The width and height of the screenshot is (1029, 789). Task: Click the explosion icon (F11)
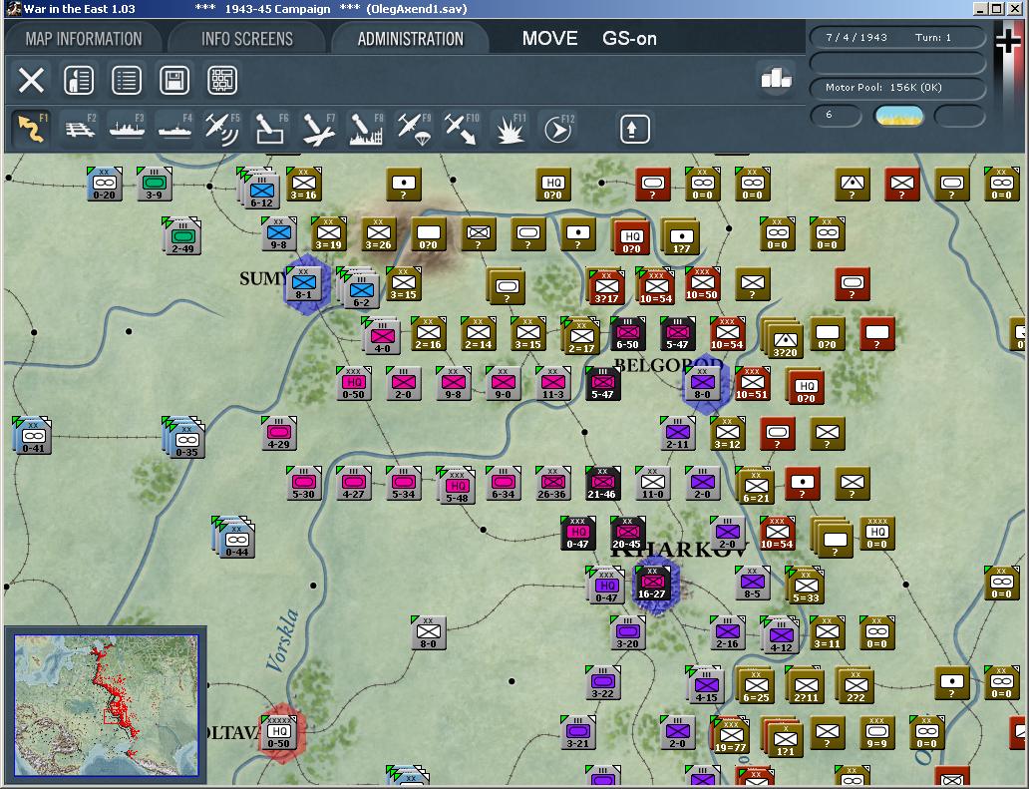click(x=510, y=128)
